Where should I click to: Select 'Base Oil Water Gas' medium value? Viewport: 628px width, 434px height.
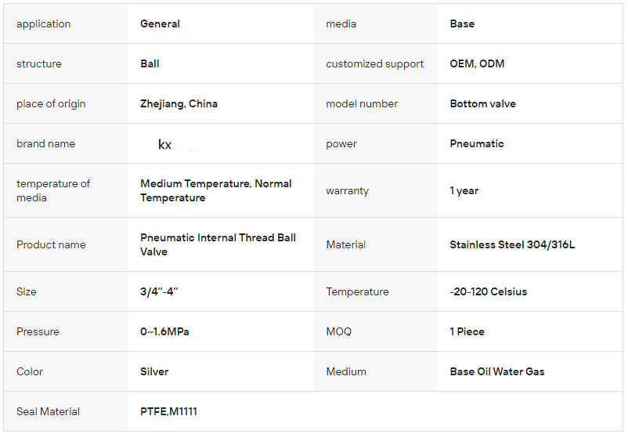click(x=496, y=372)
